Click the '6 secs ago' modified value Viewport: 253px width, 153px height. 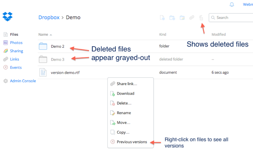pos(220,73)
